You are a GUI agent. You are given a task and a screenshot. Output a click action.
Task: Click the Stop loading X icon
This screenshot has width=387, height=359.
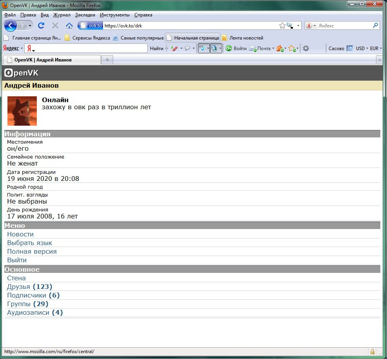[x=55, y=25]
